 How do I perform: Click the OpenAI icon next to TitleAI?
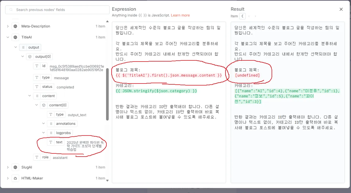pos(15,37)
